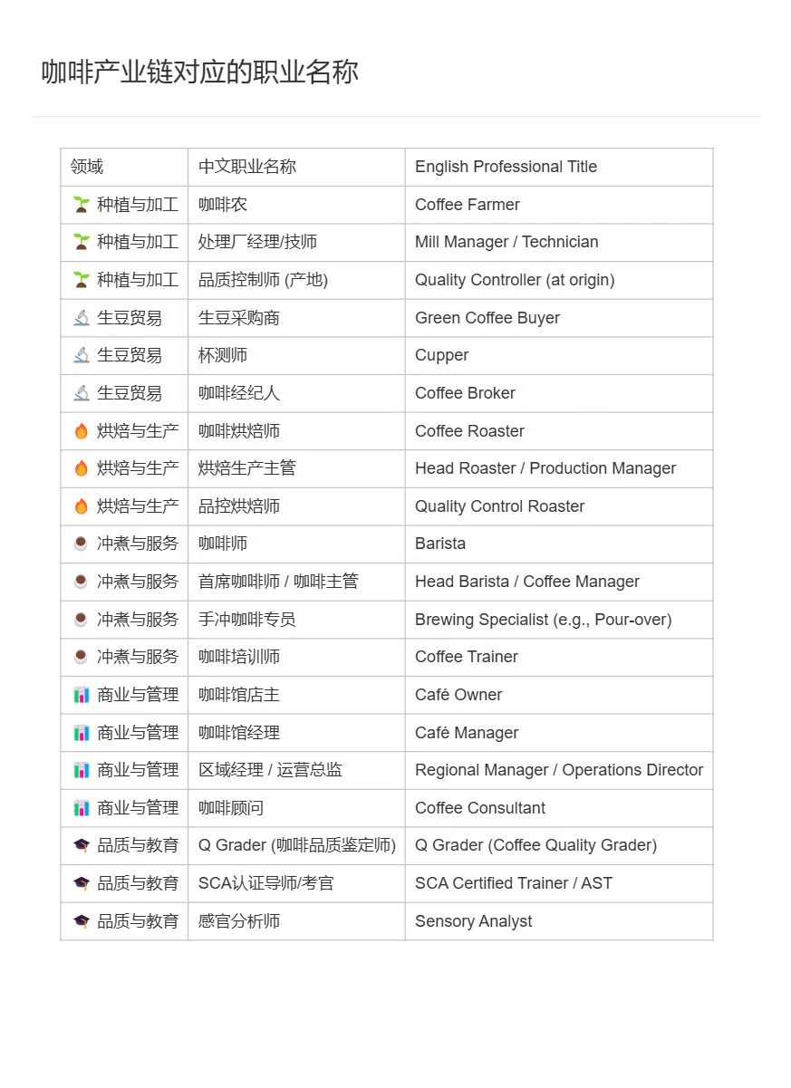The width and height of the screenshot is (791, 1088).
Task: Select the Brewing Specialist (e.g., Pour-over) cell
Action: 559,620
